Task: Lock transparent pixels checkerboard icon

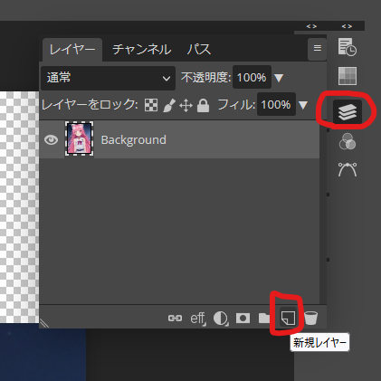Action: pos(151,105)
